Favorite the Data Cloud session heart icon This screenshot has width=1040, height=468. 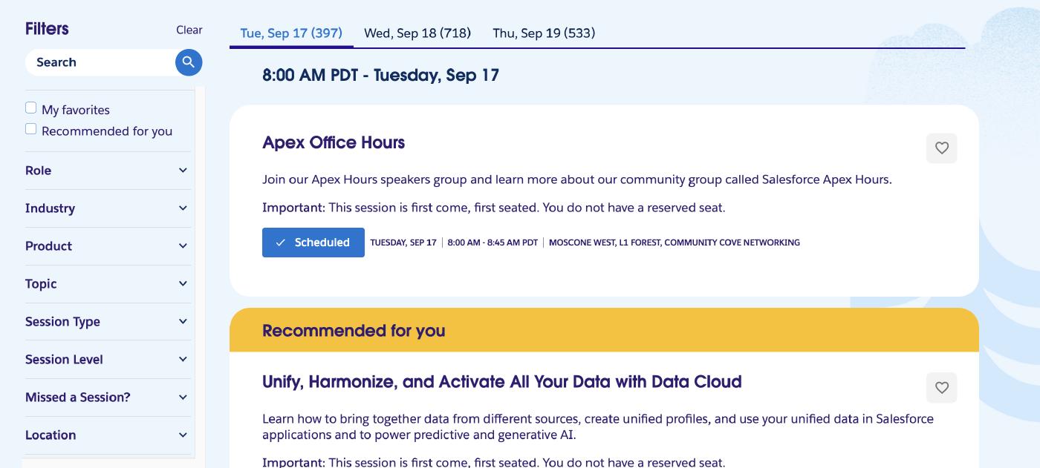(x=941, y=388)
